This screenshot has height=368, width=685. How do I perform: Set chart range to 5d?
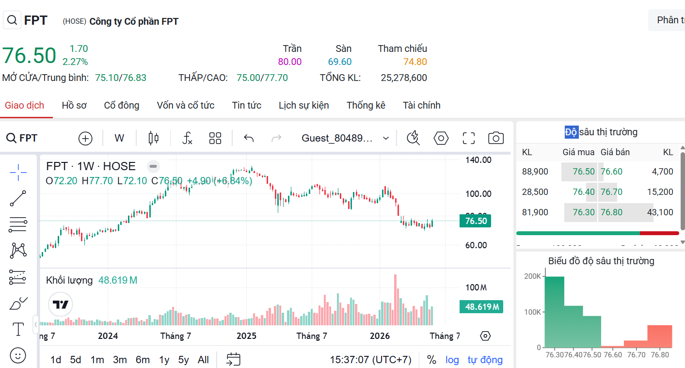tap(76, 360)
